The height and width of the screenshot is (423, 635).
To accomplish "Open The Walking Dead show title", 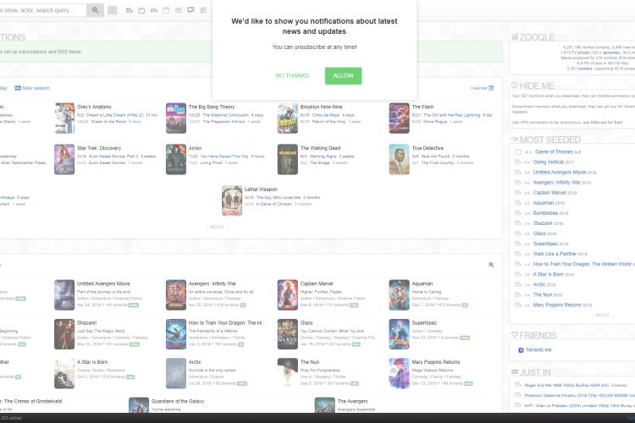I will tap(320, 148).
